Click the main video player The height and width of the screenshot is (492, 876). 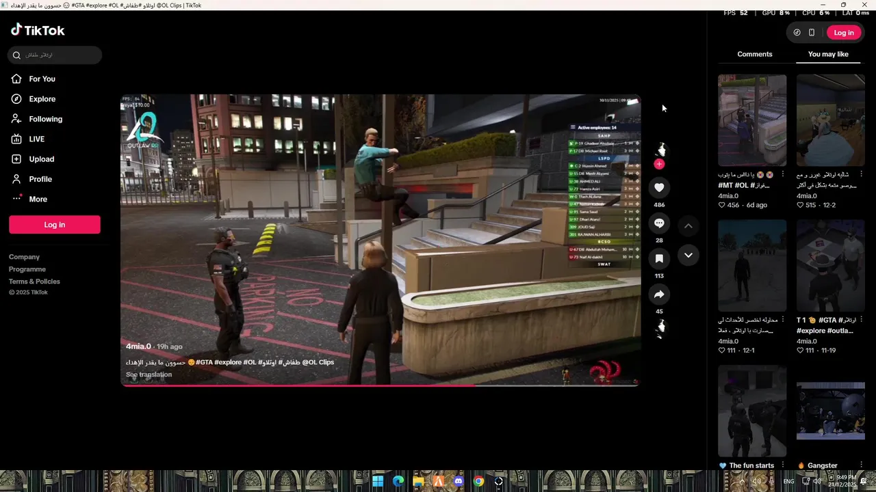[x=381, y=239]
